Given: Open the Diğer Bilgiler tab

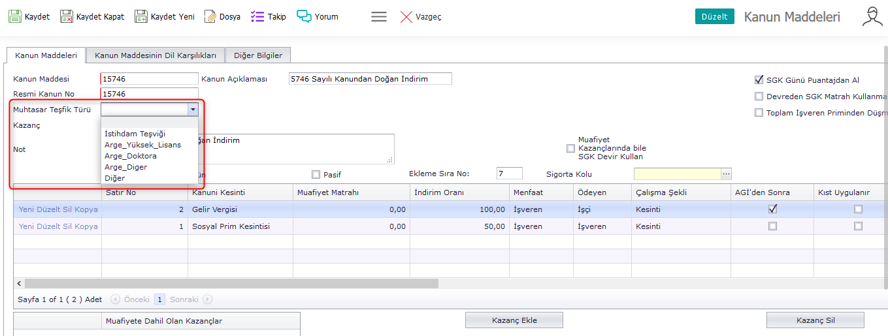Looking at the screenshot, I should pos(258,55).
